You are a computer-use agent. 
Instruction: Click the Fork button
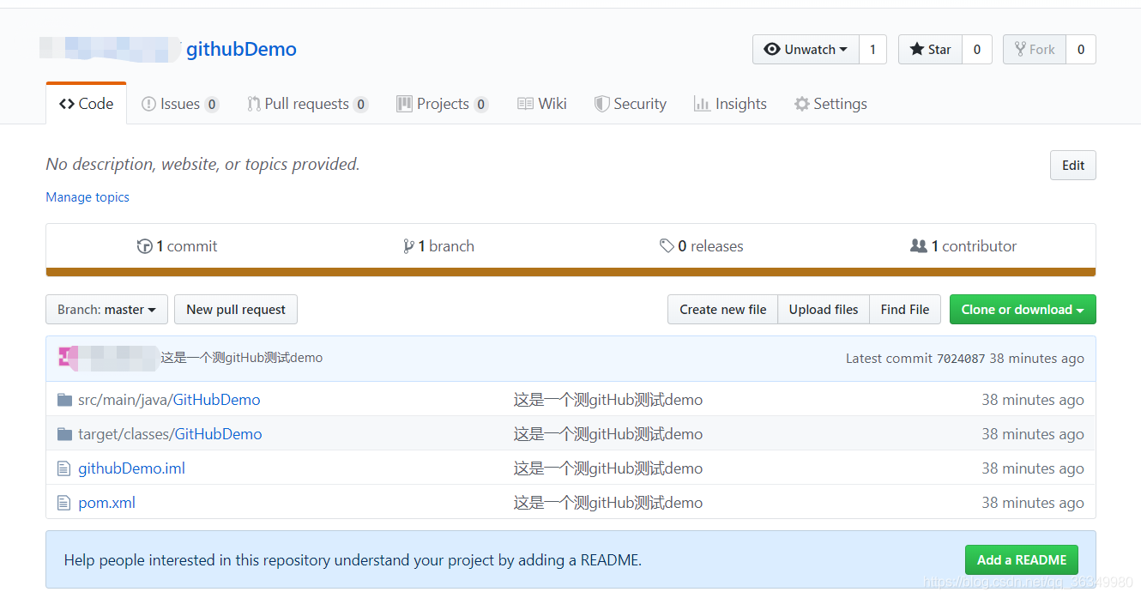[1035, 49]
